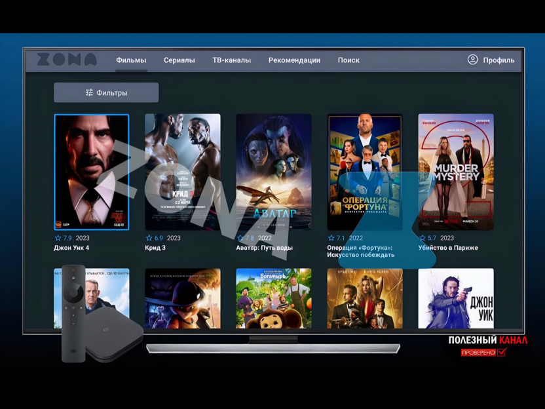Open the Джон Уик 4 poster

92,172
